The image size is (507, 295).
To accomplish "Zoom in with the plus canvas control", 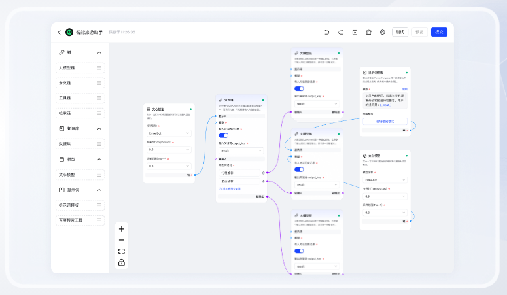I will coord(122,229).
